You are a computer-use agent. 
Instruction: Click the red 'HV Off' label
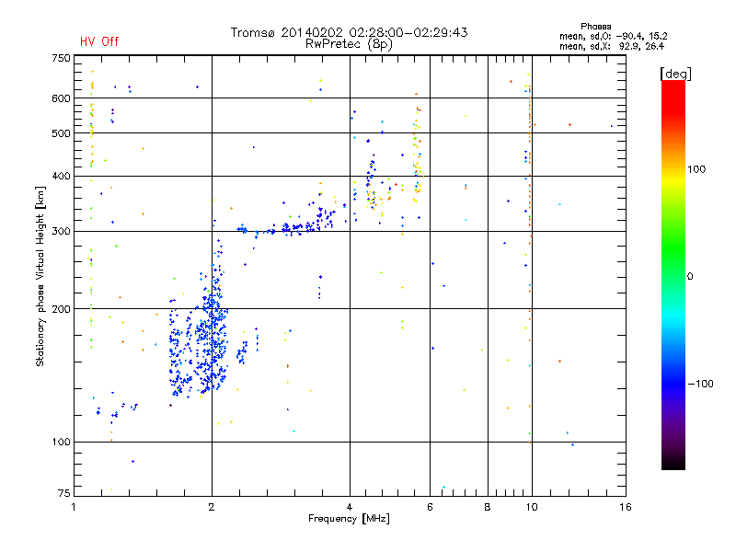point(99,41)
